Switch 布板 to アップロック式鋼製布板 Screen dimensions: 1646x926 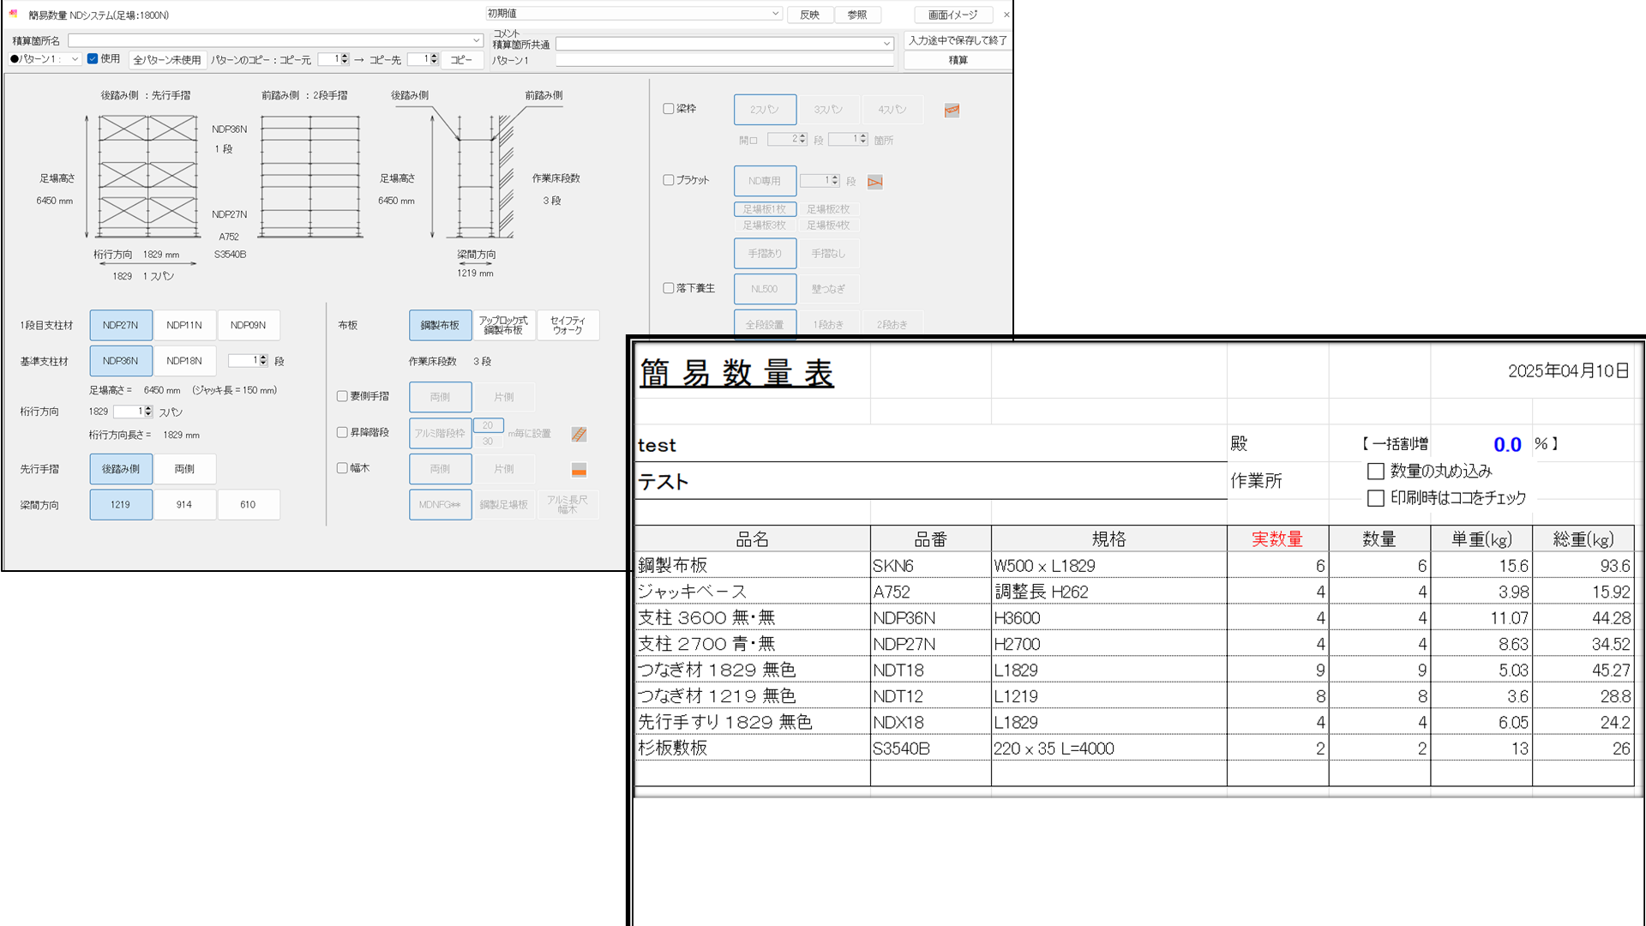click(x=505, y=325)
